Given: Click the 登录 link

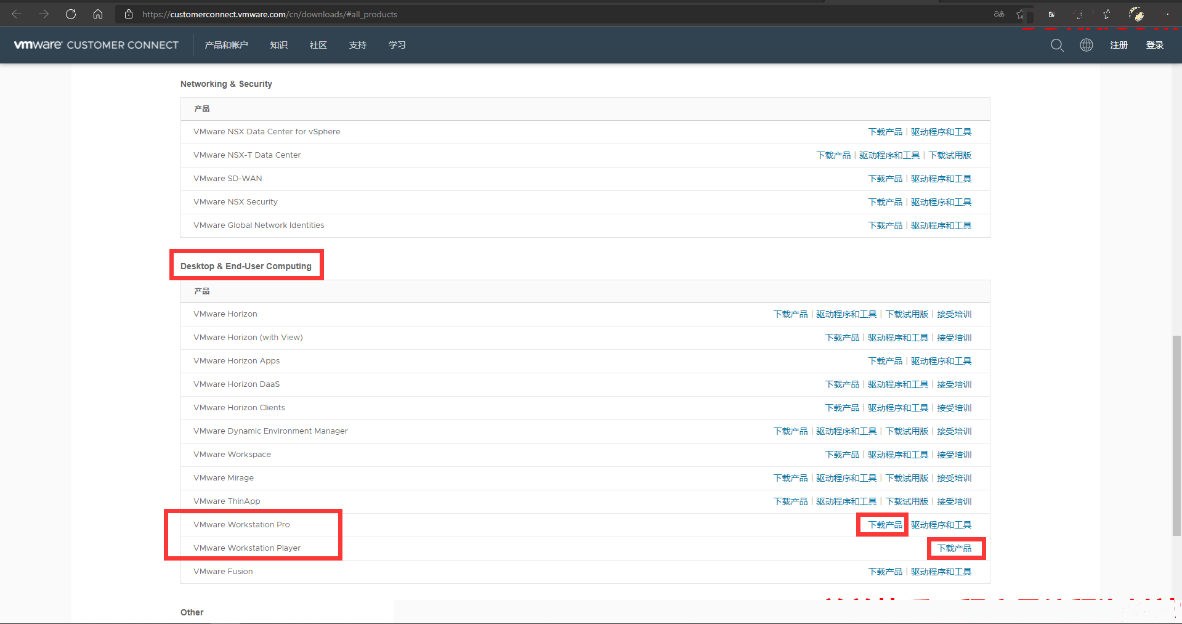Looking at the screenshot, I should point(1154,45).
